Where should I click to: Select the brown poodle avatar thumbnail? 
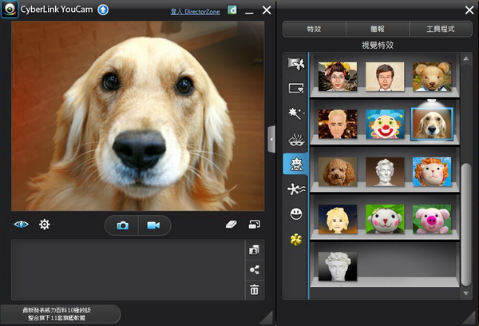coord(338,172)
